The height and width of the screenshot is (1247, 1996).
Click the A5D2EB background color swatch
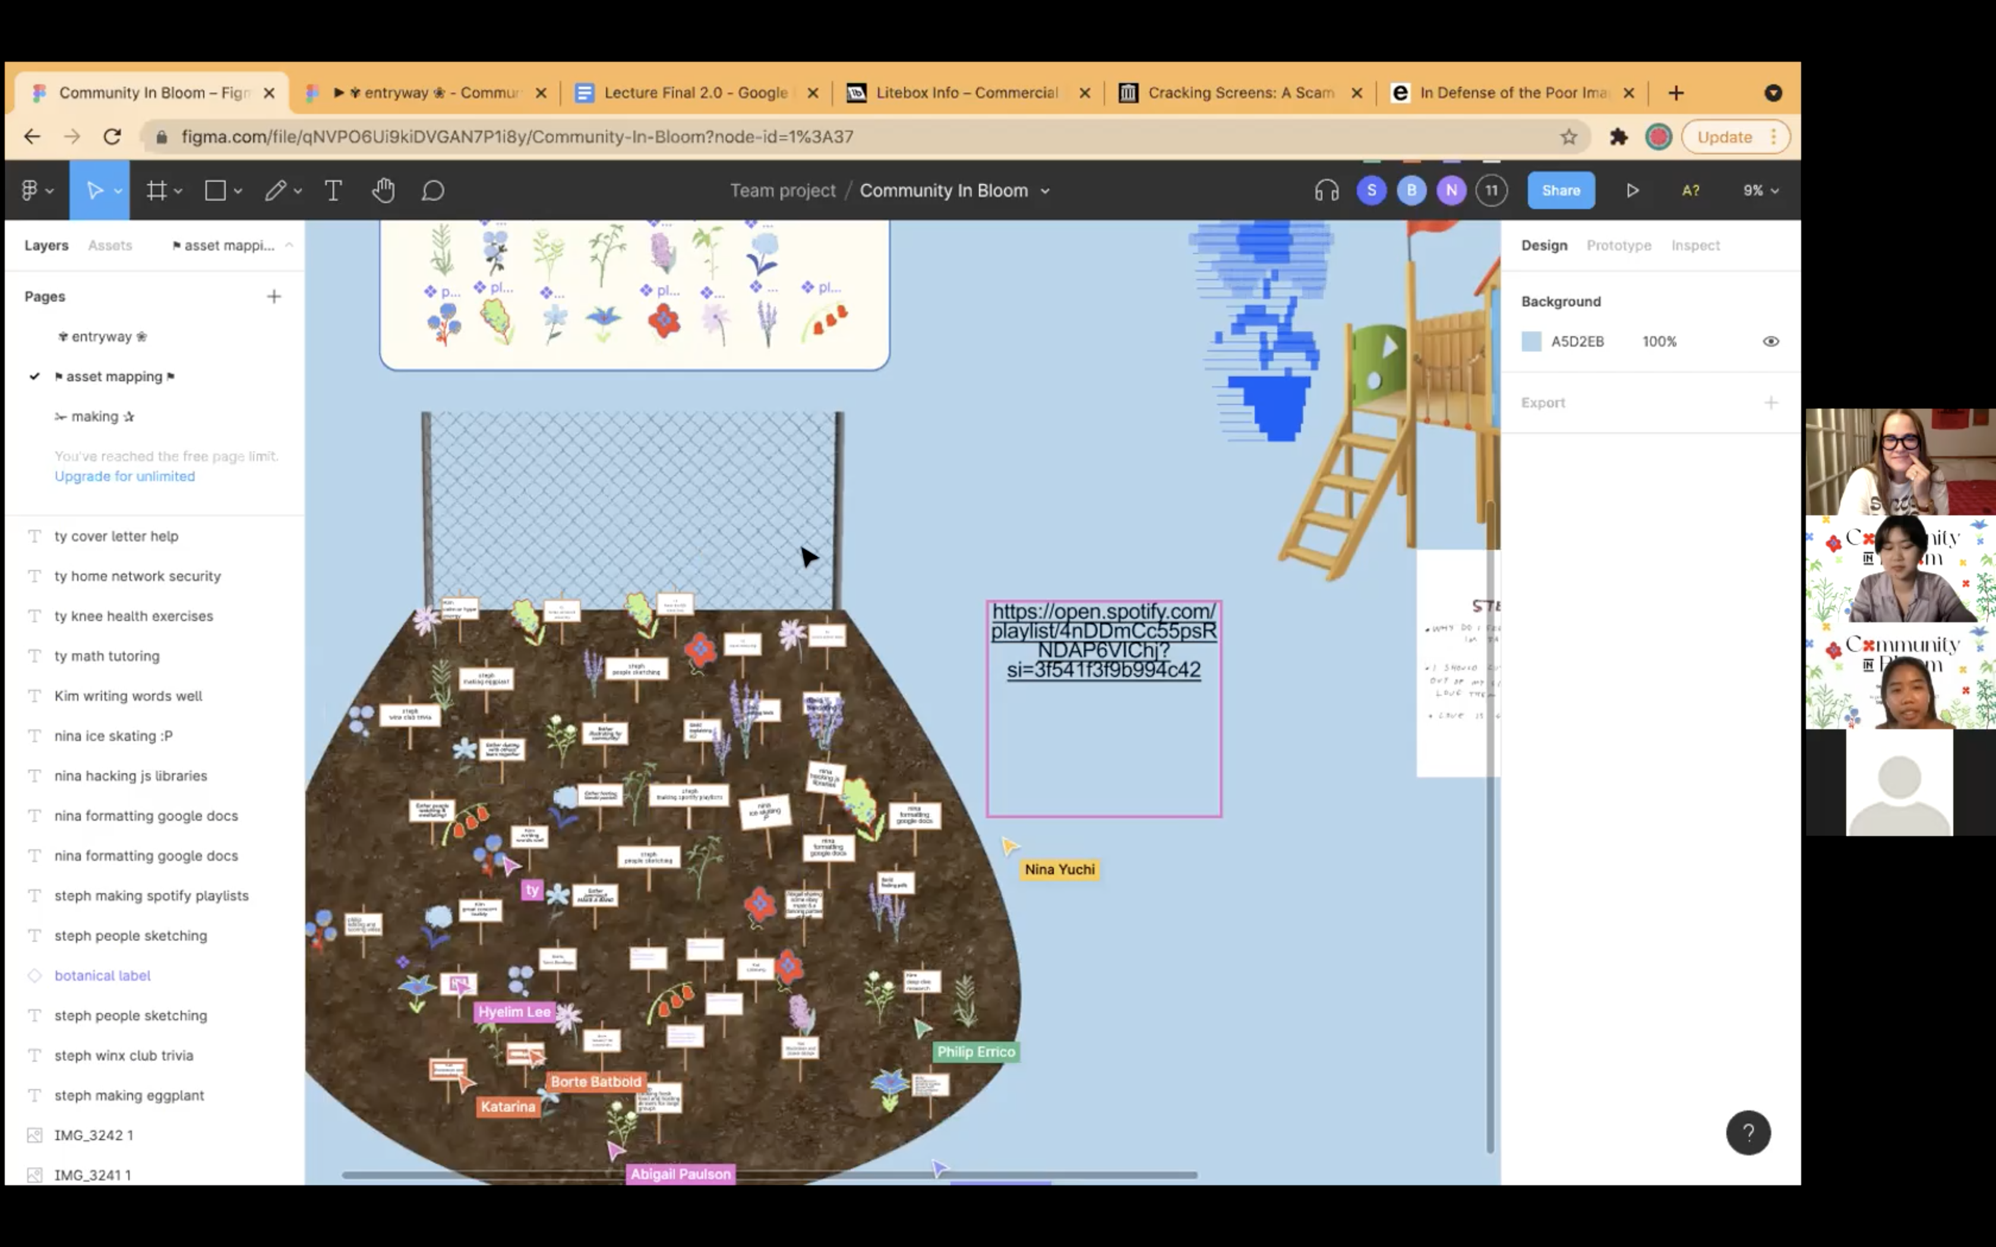coord(1531,341)
